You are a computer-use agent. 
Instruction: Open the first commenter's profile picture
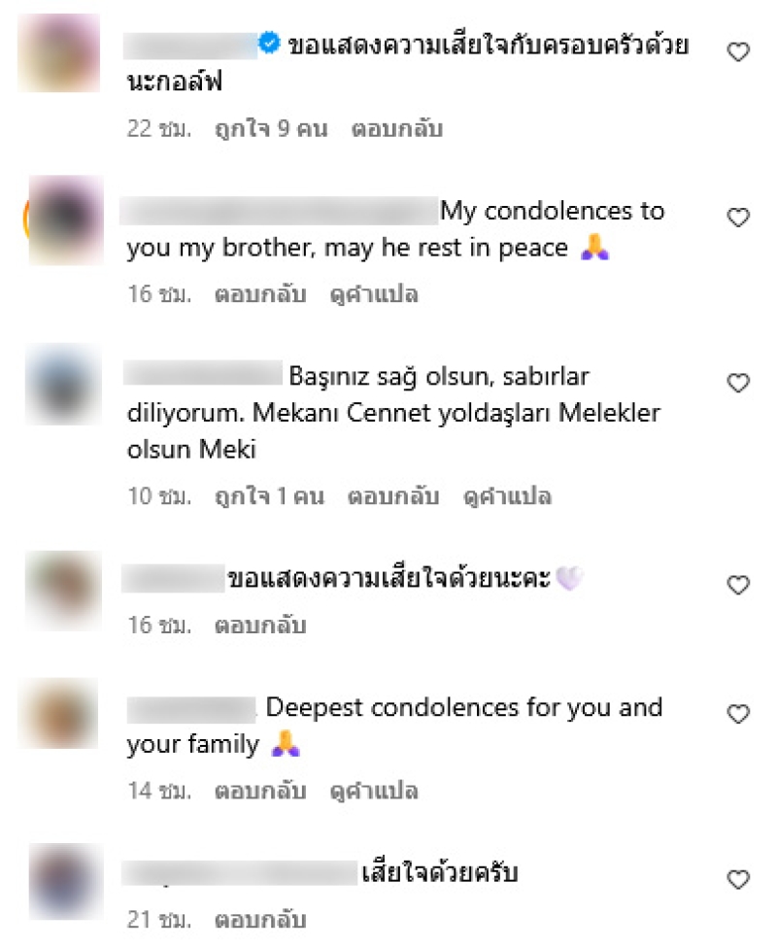point(59,53)
